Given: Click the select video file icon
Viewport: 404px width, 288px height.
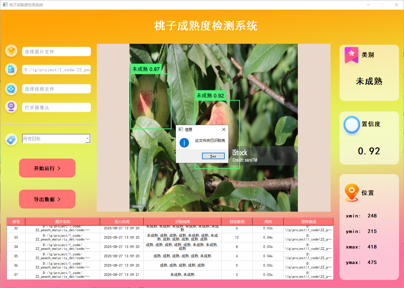Looking at the screenshot, I should click(11, 89).
